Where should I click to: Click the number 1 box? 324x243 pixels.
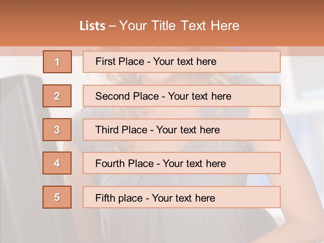[x=57, y=62]
